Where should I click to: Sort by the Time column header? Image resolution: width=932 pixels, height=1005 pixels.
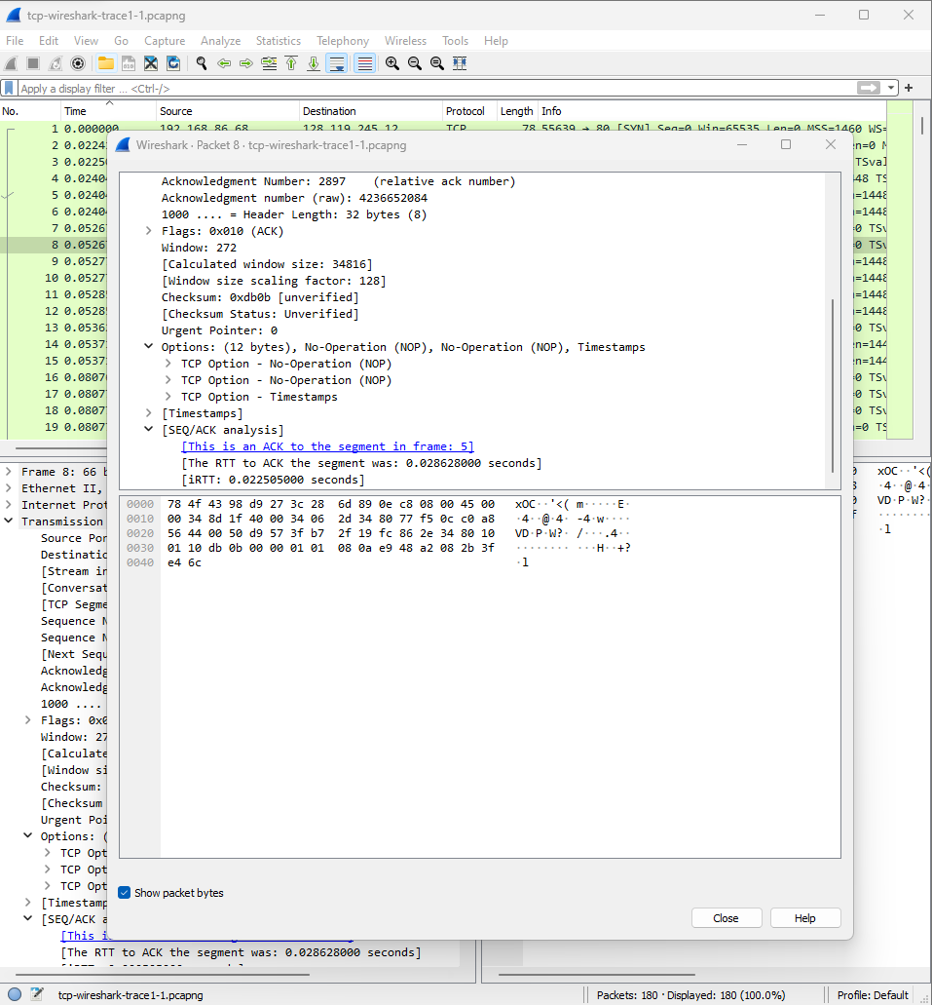[x=109, y=111]
